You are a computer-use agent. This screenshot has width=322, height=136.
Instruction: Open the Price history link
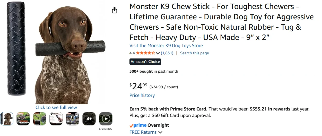pos(142,95)
